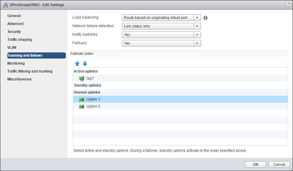Click the lag1 uplink icon
Viewport: 293px width, 171px height.
pos(81,78)
